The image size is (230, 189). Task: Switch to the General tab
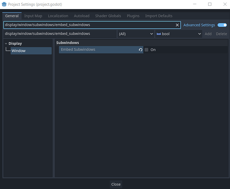(12, 16)
